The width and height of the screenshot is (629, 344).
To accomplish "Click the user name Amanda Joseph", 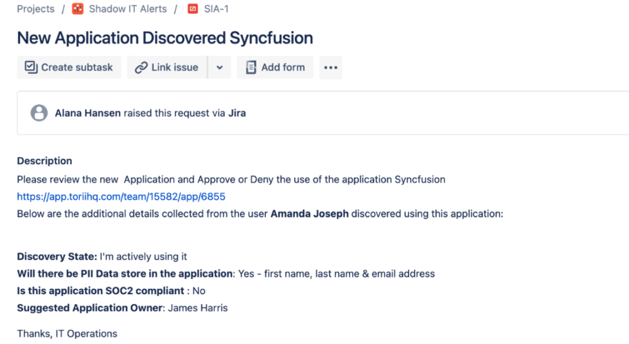I will [x=310, y=214].
